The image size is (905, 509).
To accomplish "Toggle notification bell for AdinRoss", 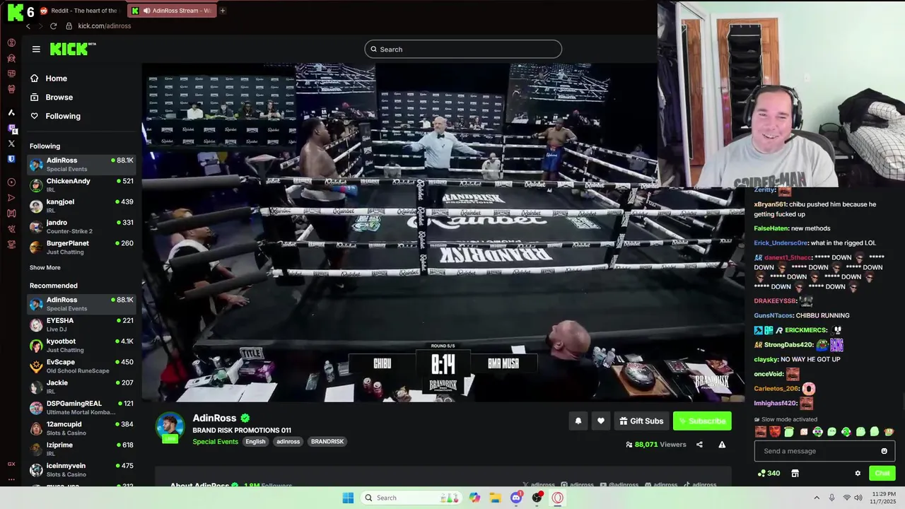I will click(578, 421).
